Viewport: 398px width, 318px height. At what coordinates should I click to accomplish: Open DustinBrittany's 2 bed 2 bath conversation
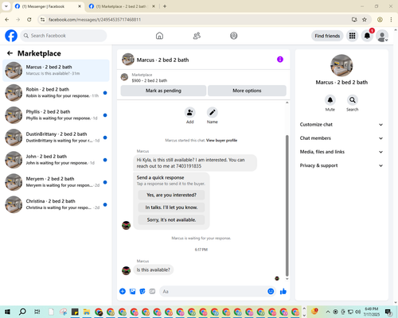tap(56, 138)
